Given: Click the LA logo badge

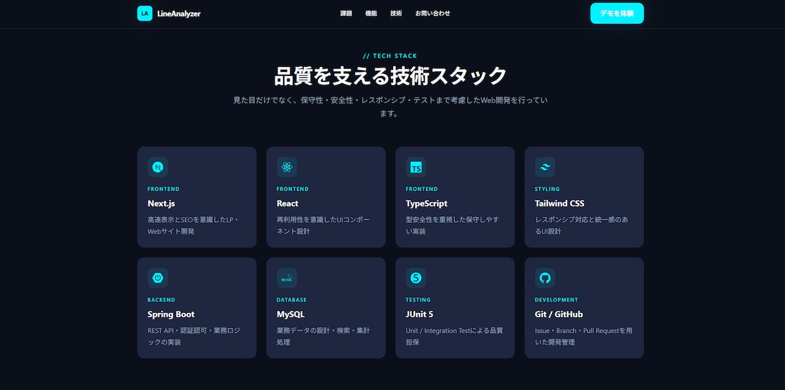Looking at the screenshot, I should (x=145, y=14).
